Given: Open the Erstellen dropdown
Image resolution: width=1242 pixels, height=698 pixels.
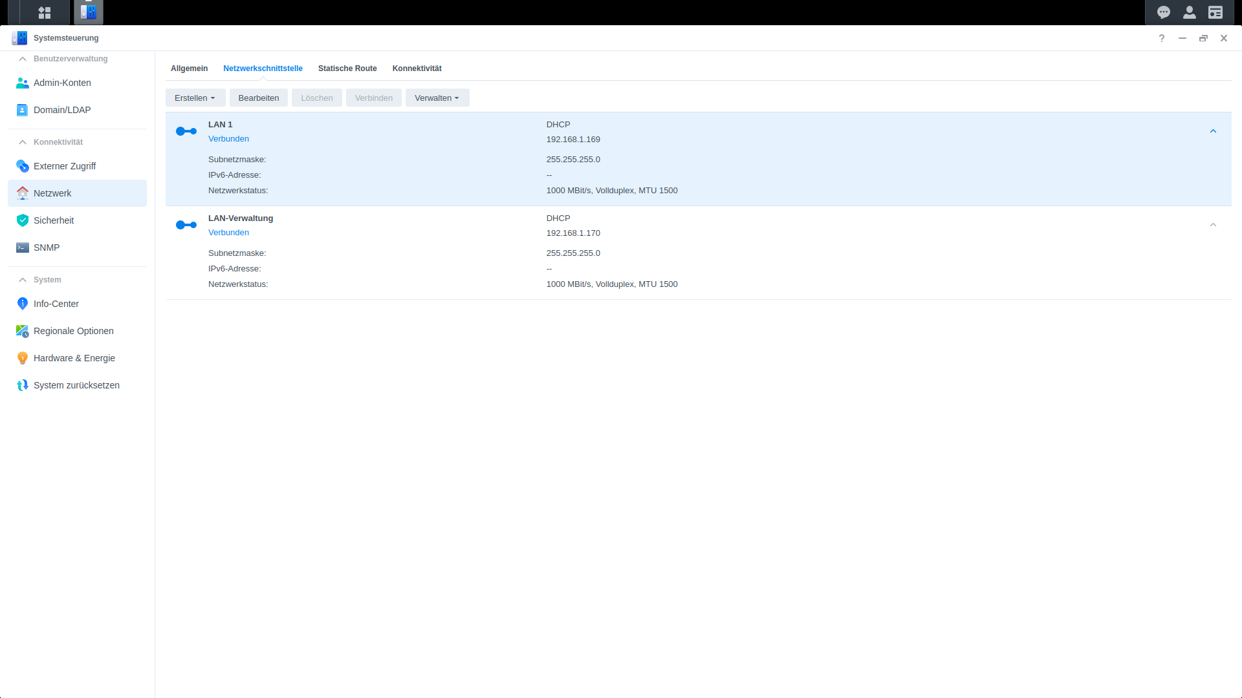Looking at the screenshot, I should (x=195, y=98).
